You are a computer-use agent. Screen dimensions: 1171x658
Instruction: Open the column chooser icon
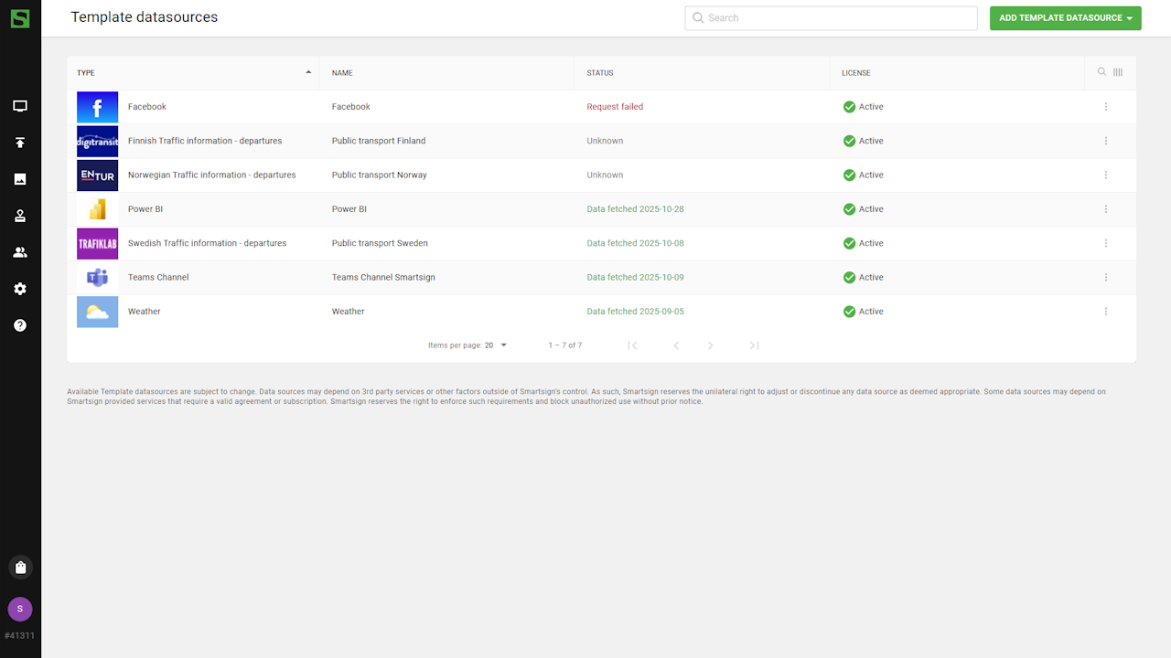(1118, 72)
